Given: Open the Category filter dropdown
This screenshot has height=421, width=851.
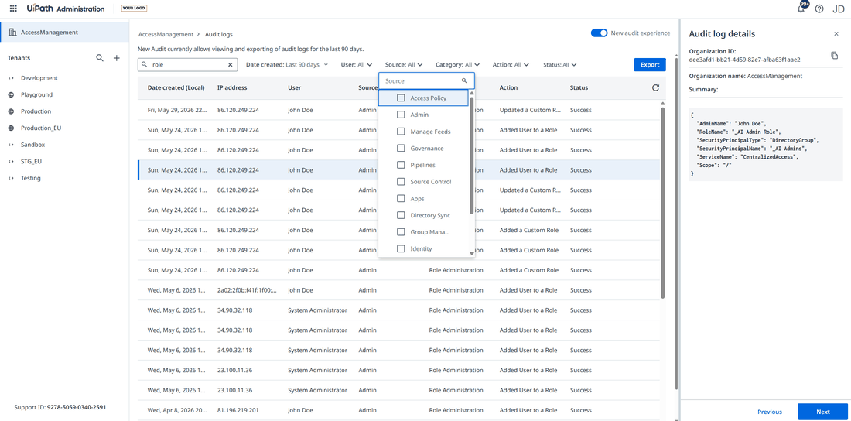Looking at the screenshot, I should [x=457, y=65].
